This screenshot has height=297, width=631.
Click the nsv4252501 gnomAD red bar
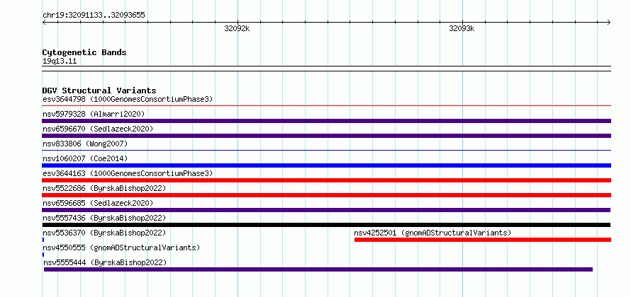click(483, 240)
